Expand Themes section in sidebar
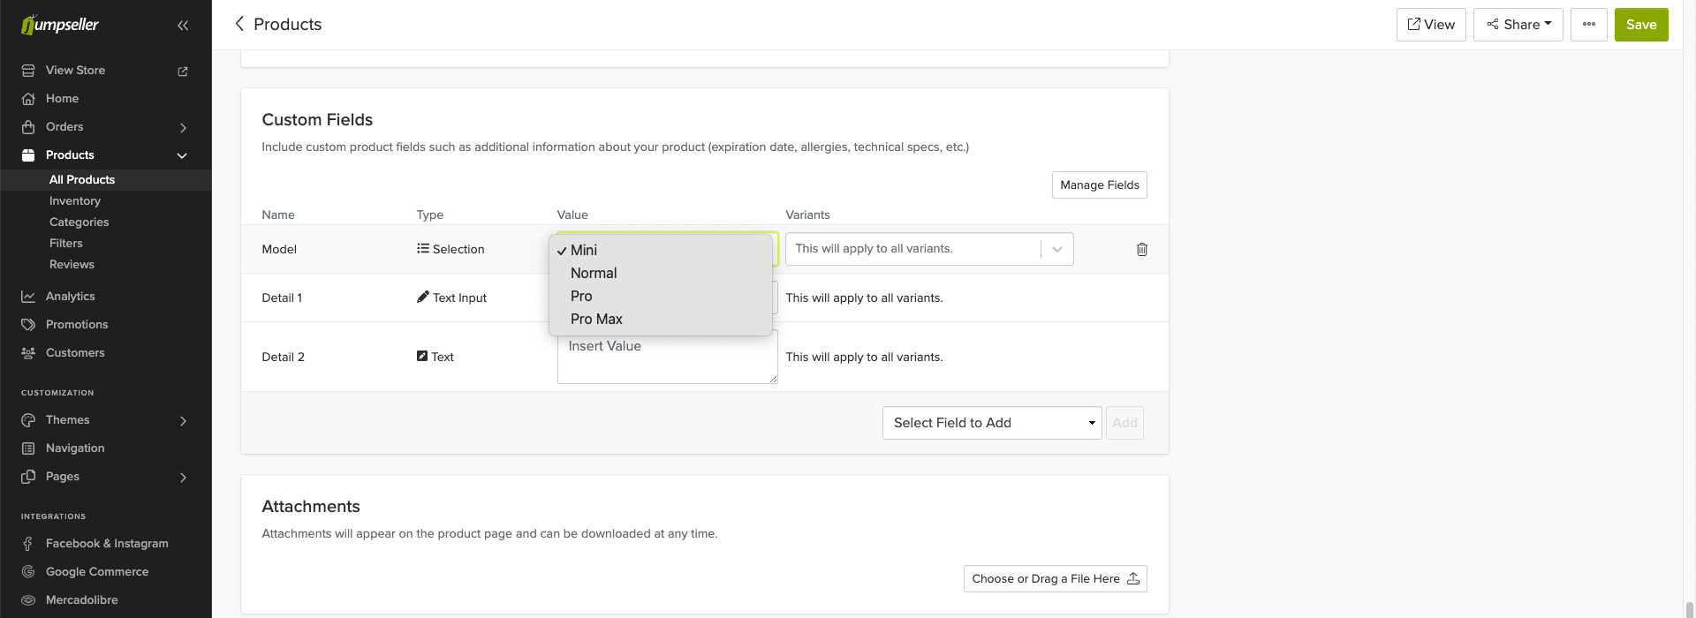Image resolution: width=1696 pixels, height=618 pixels. [183, 420]
